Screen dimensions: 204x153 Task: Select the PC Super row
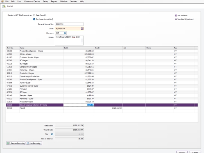pos(102,89)
